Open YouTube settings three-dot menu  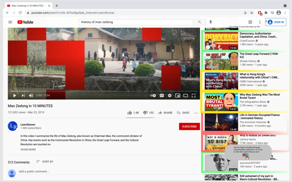[x=260, y=22]
